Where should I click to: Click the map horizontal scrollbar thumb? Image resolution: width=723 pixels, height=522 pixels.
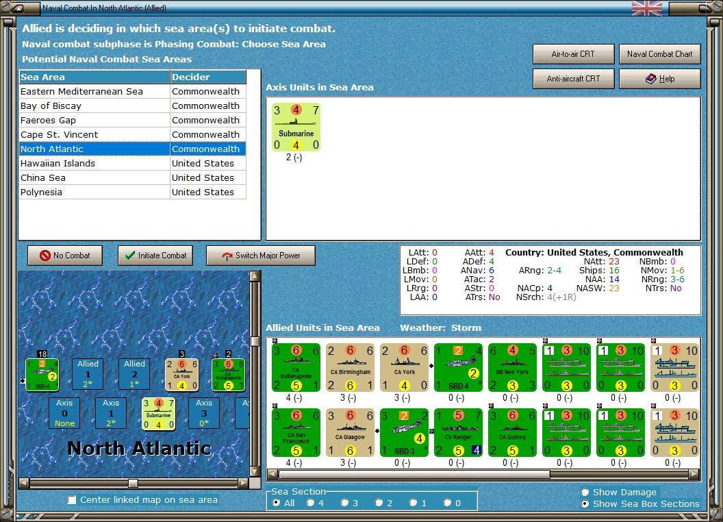(x=134, y=483)
